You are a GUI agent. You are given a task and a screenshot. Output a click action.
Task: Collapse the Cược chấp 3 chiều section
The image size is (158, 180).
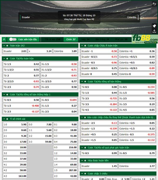pos(82,174)
